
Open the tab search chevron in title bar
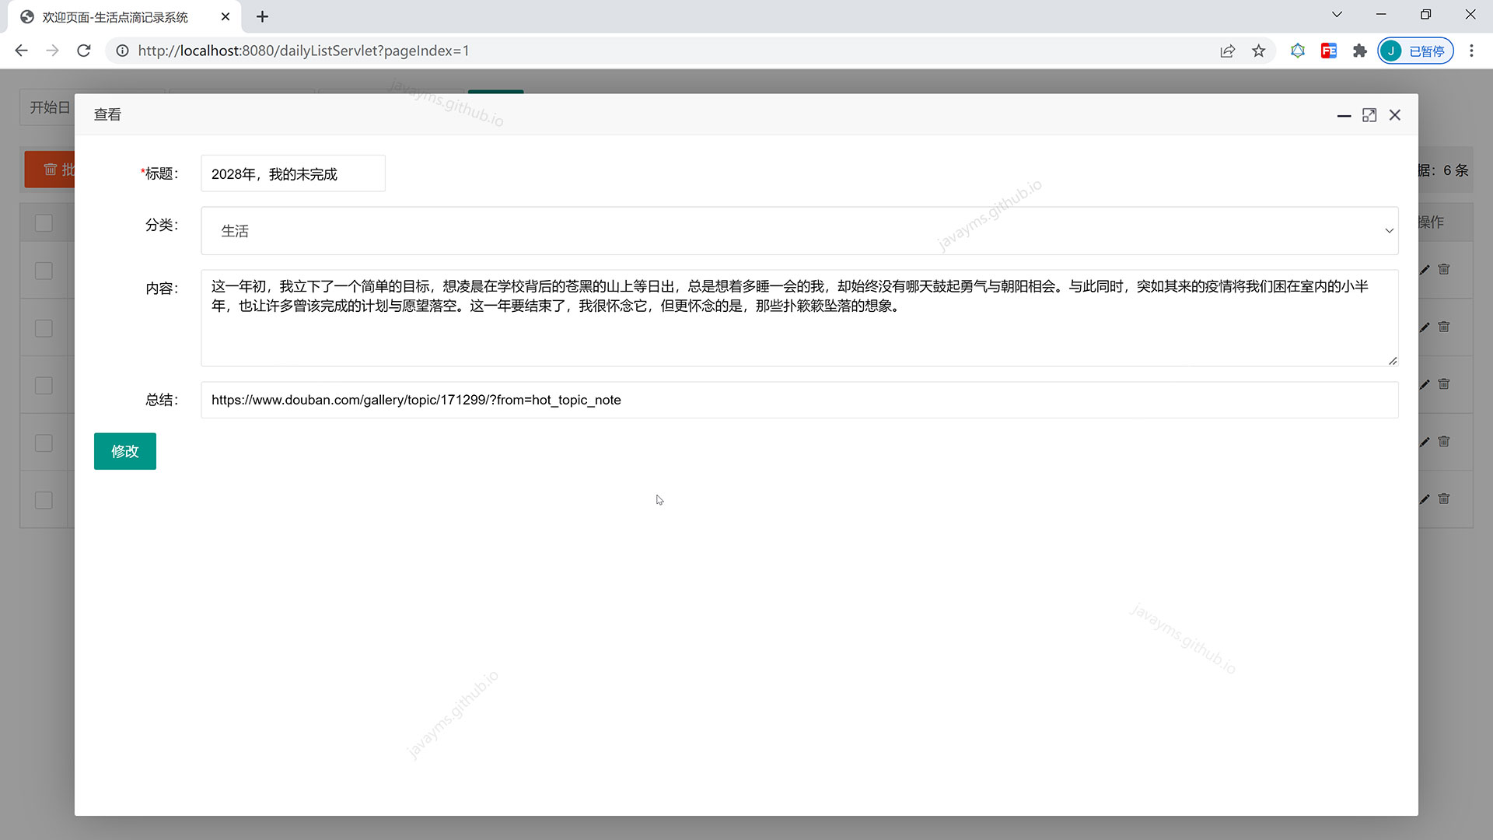[x=1337, y=15]
